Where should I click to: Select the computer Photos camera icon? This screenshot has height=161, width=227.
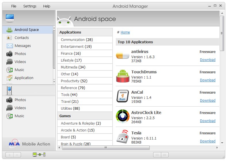9,54
